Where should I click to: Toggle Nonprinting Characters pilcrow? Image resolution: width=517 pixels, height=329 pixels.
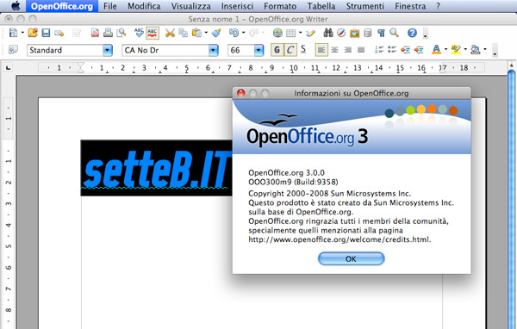381,33
